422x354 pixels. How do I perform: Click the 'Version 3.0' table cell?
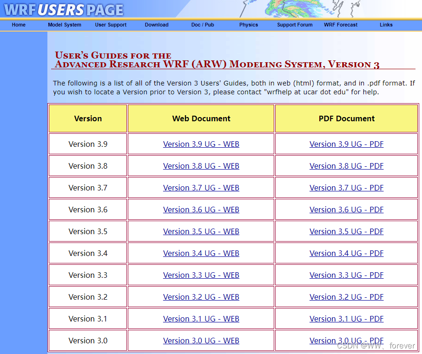point(88,340)
